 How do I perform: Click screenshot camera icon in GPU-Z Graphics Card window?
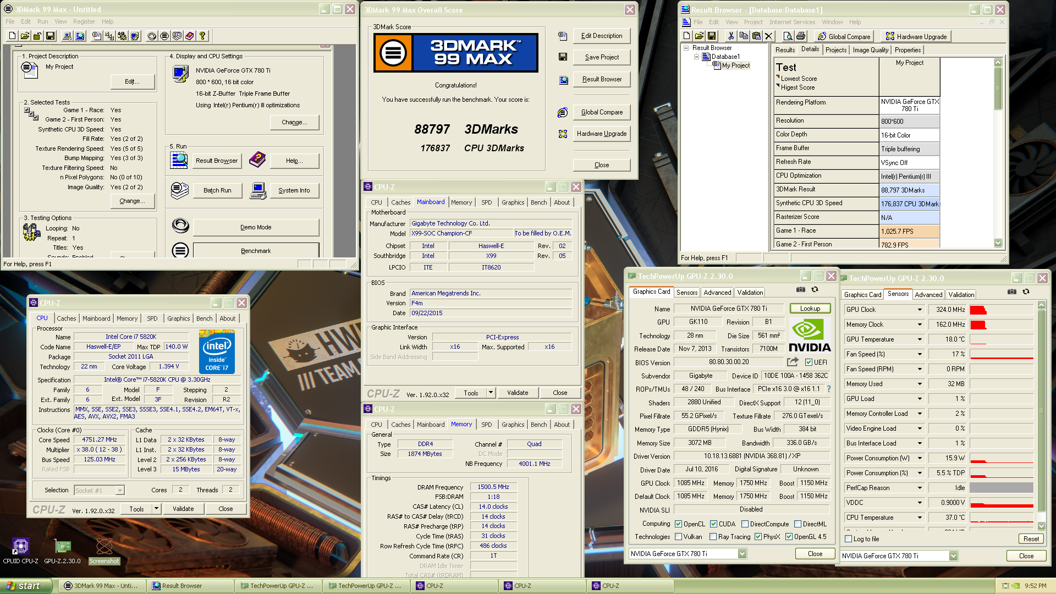tap(801, 289)
